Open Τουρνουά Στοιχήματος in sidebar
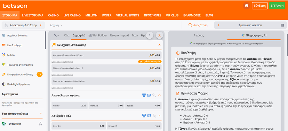The image size is (288, 131). pos(20,65)
